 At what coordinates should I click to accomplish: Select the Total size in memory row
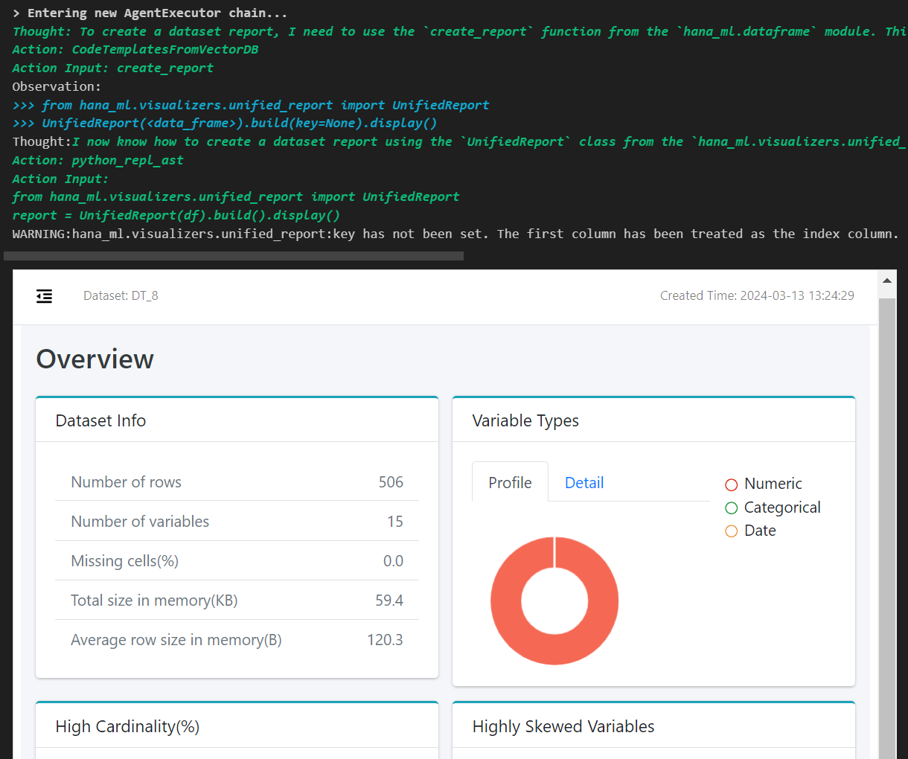click(x=237, y=600)
